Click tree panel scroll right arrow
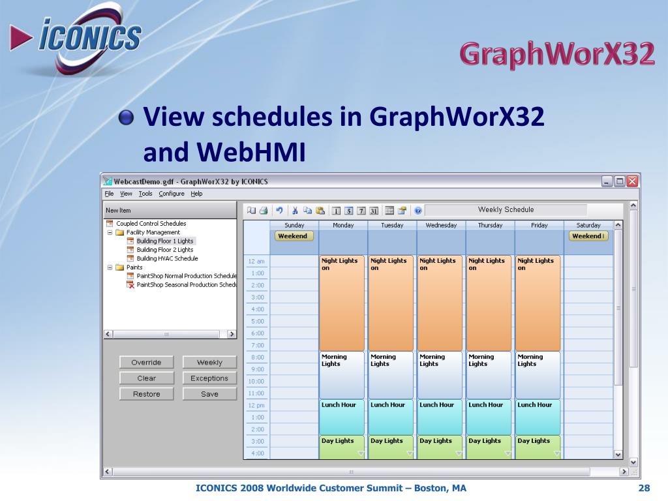The height and width of the screenshot is (501, 668). [x=232, y=334]
